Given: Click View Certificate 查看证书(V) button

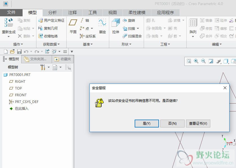Looking at the screenshot, I should (x=198, y=124).
